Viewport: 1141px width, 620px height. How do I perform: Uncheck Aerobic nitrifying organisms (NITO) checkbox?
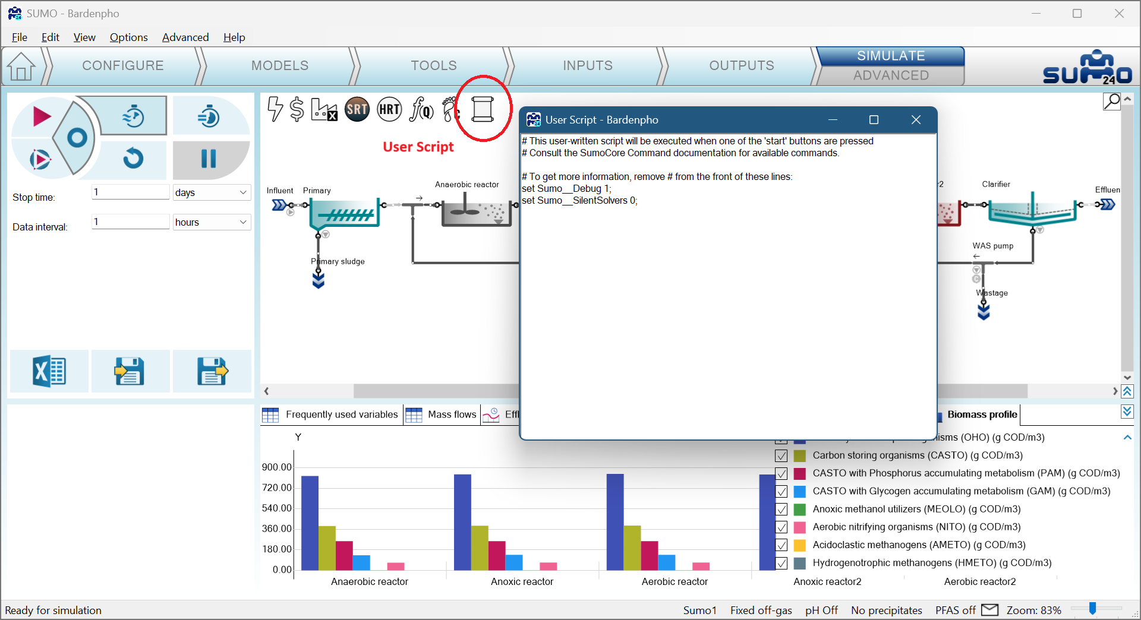781,527
